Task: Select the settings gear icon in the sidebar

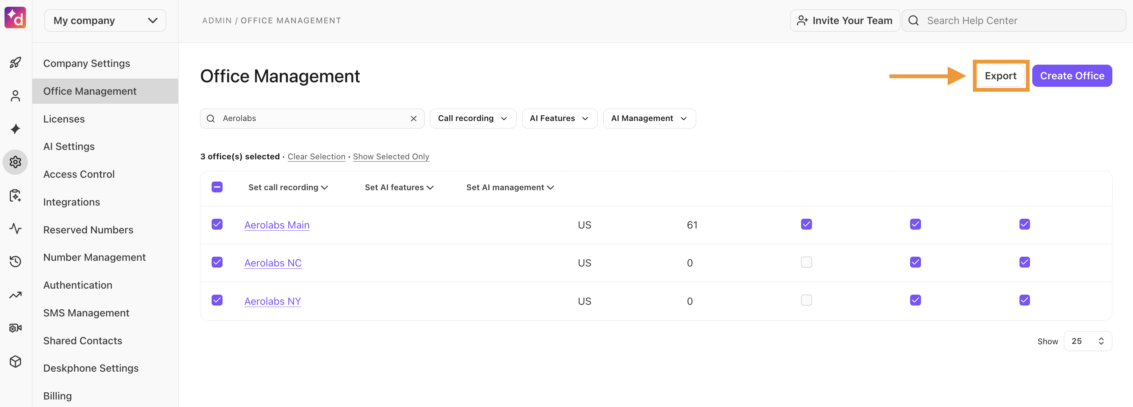Action: [15, 162]
